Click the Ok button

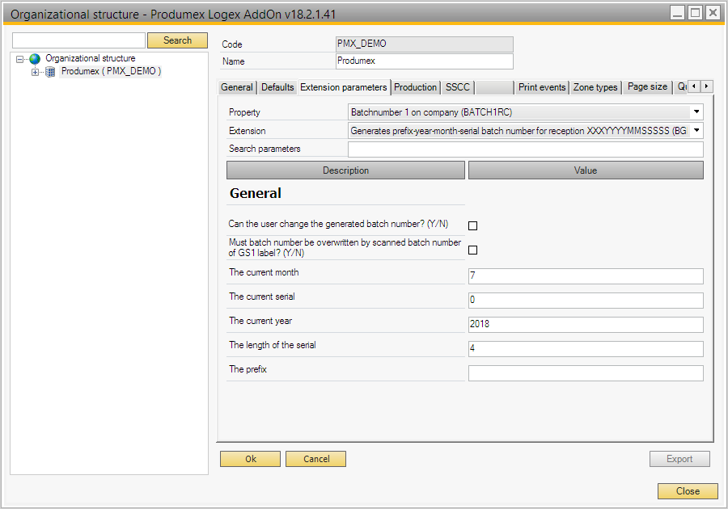(x=251, y=459)
